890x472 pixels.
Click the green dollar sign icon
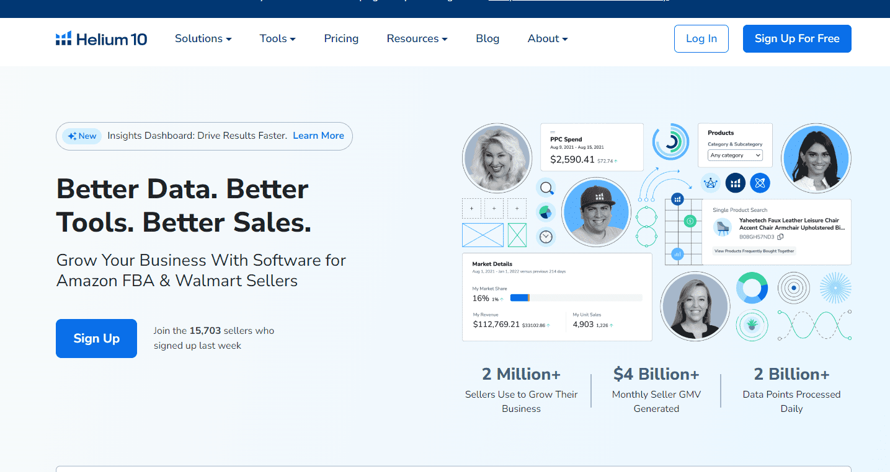(x=690, y=221)
